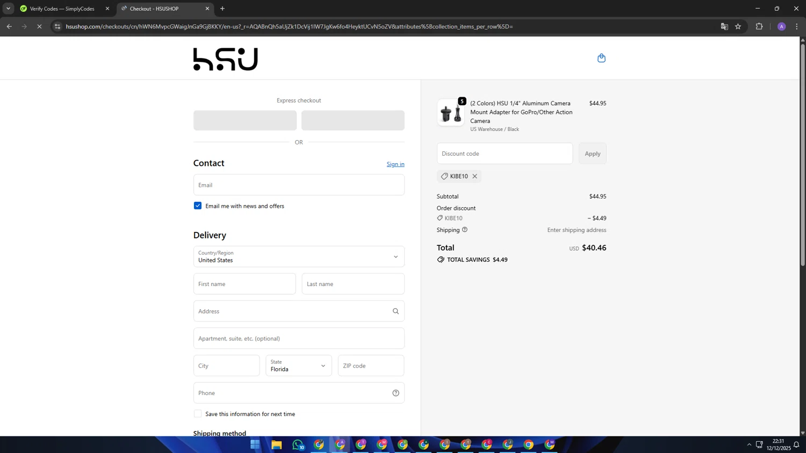Expand the Country/Region dropdown

pos(299,257)
